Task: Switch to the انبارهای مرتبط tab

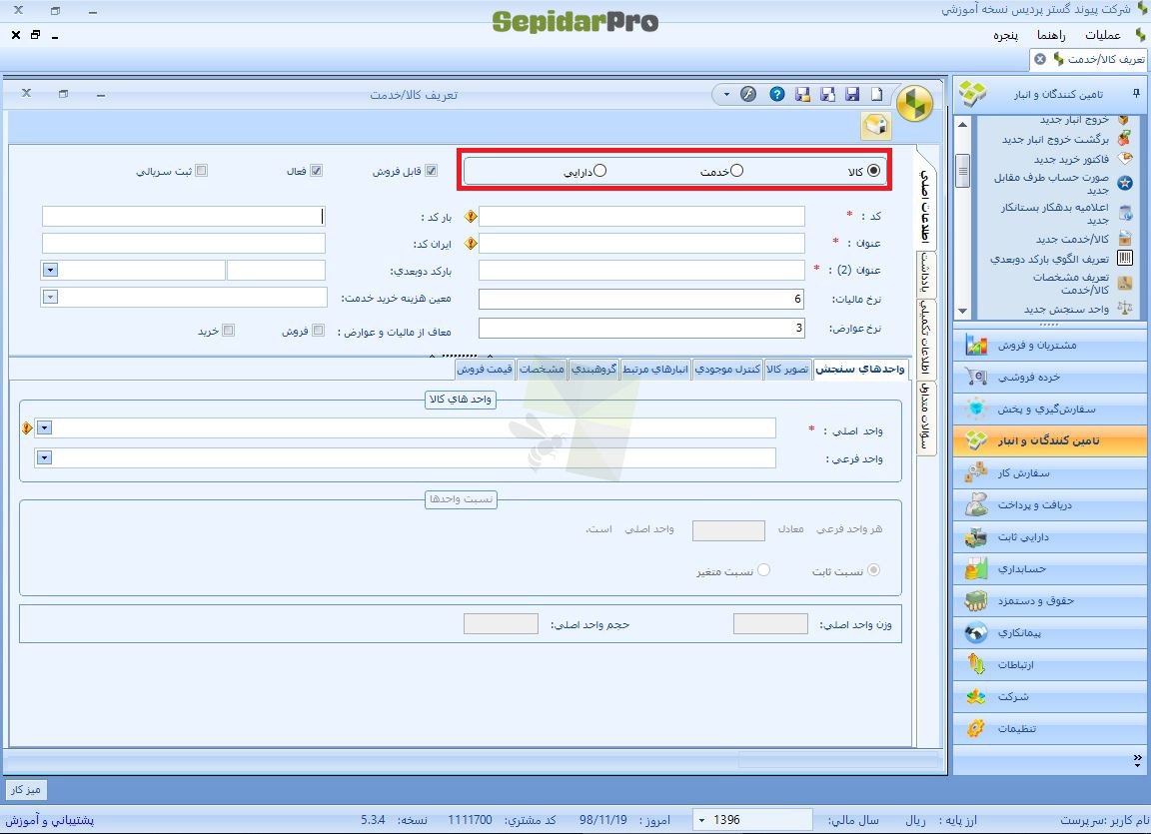Action: tap(655, 369)
